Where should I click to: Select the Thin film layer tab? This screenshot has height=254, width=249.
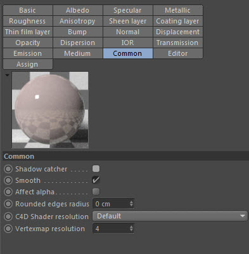pyautogui.click(x=28, y=32)
